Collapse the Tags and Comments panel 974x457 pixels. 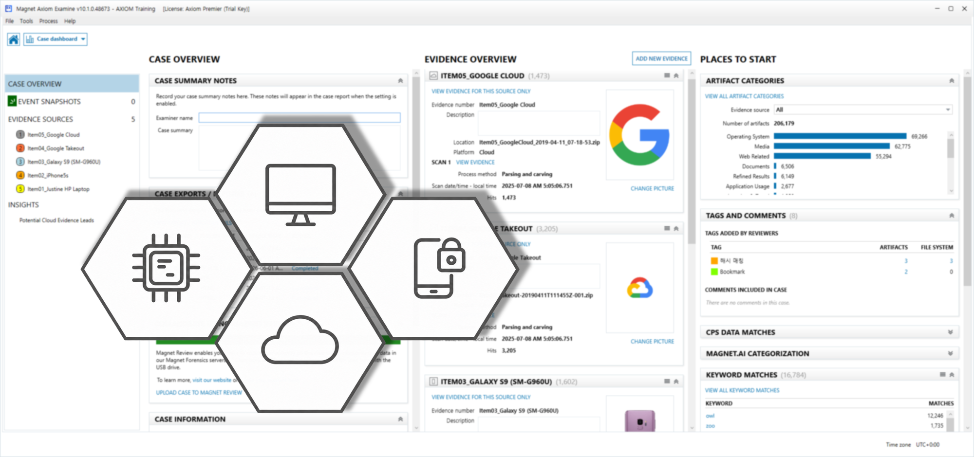[x=952, y=216]
